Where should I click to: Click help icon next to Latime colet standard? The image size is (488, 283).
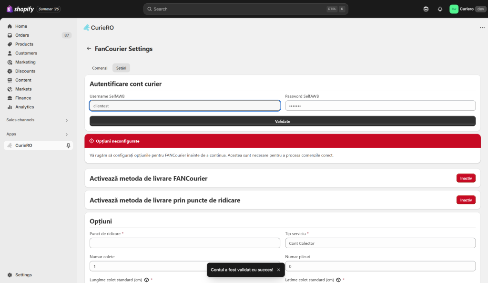(x=338, y=280)
